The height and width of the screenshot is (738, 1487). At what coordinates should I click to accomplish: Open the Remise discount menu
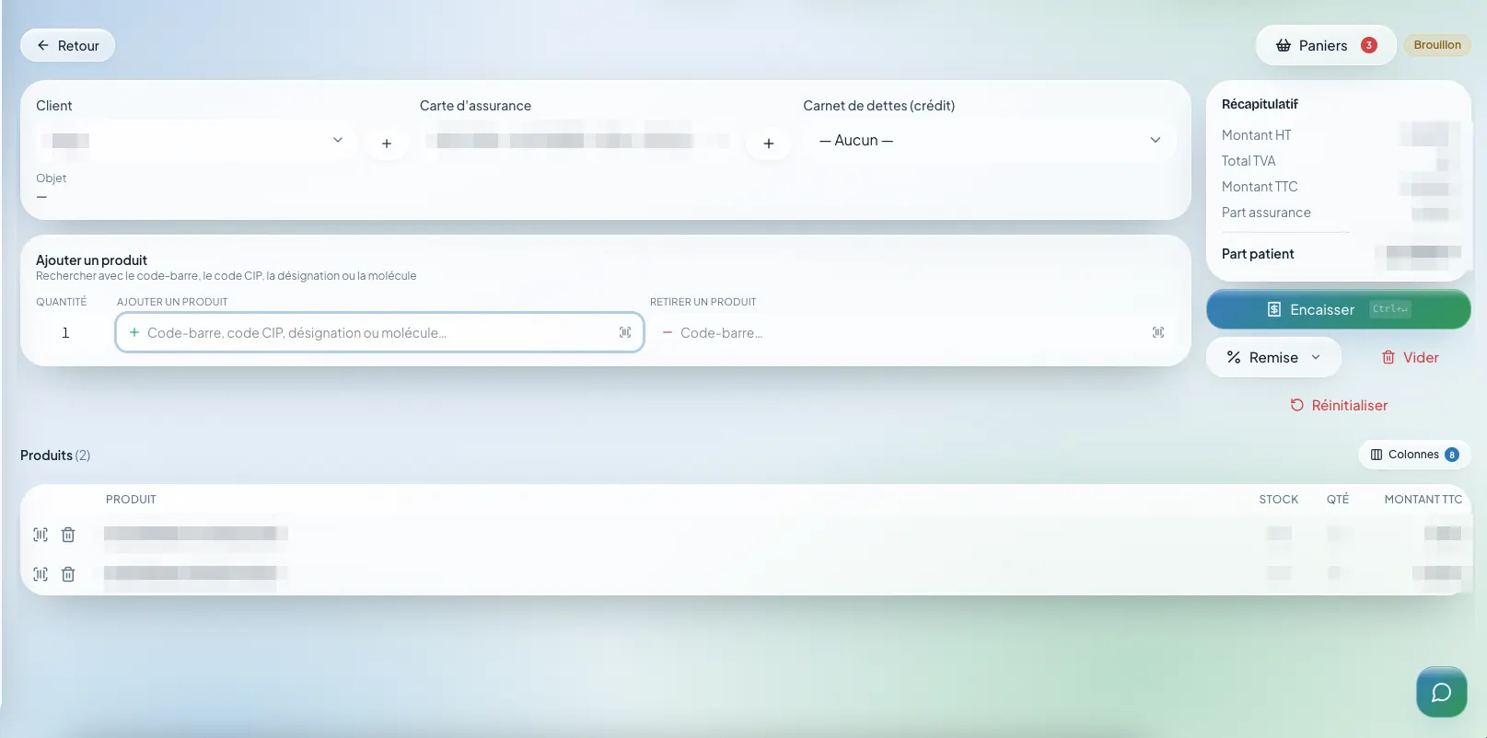coord(1273,357)
